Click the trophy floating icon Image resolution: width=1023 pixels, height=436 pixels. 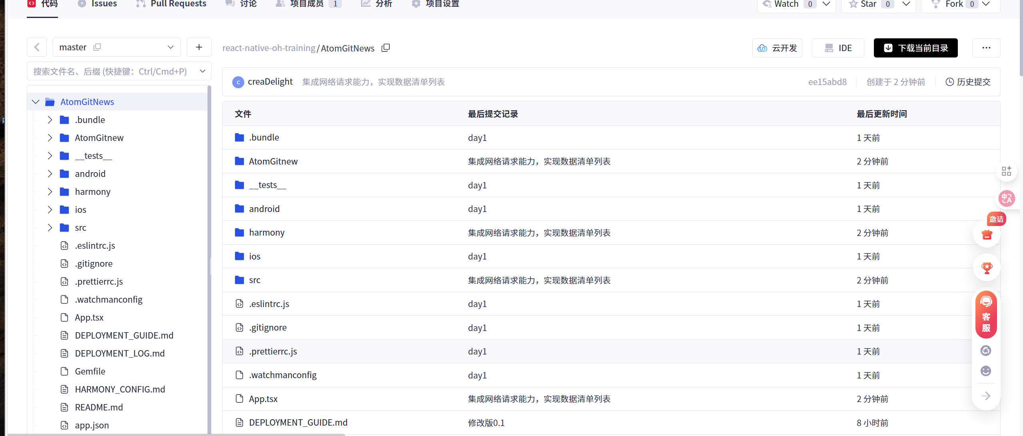click(987, 268)
